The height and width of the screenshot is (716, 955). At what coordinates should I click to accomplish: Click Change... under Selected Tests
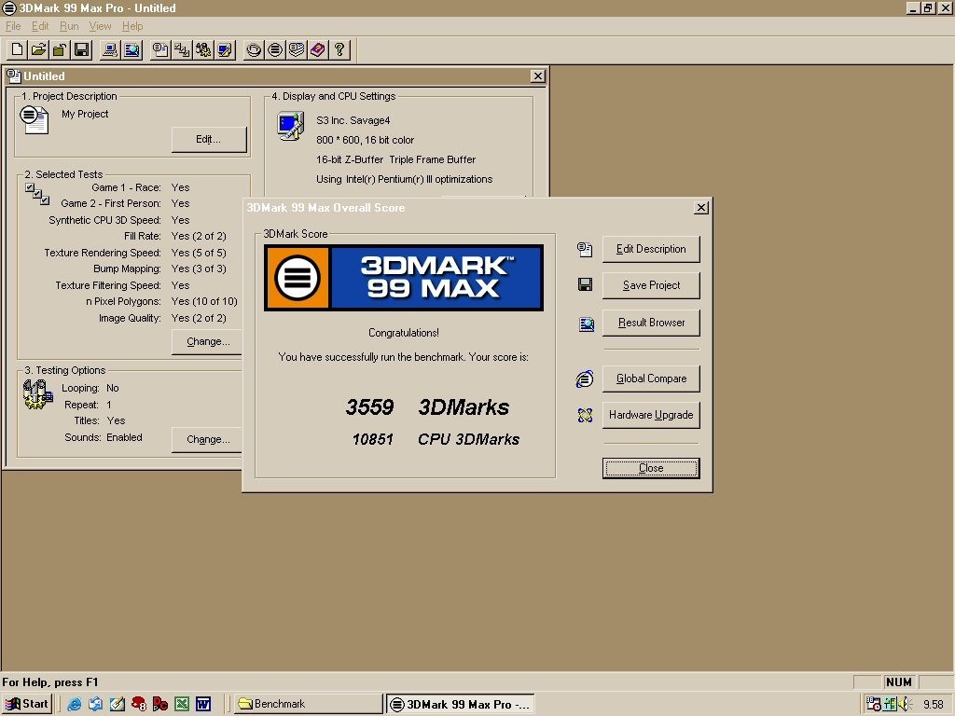[207, 341]
